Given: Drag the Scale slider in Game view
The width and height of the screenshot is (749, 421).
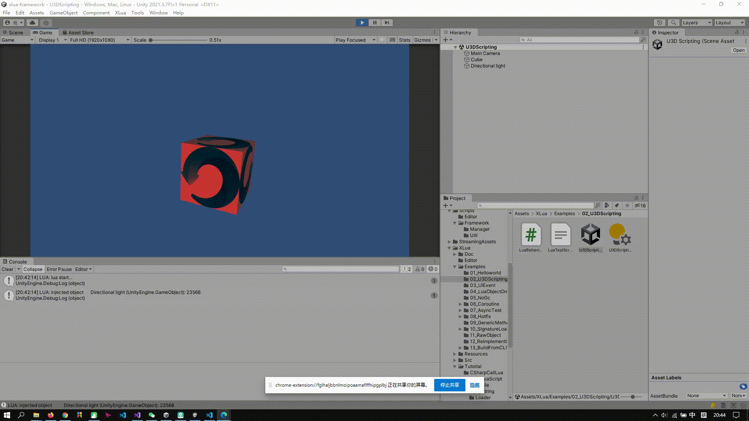Looking at the screenshot, I should click(x=151, y=40).
